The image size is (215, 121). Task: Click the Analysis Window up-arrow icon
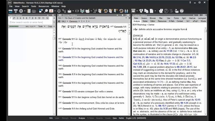pos(193,15)
